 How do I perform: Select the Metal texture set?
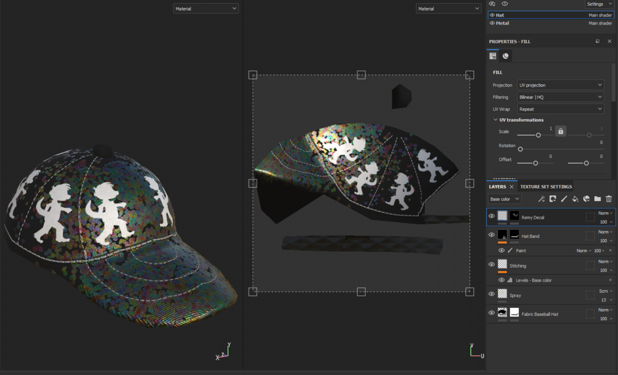click(550, 23)
